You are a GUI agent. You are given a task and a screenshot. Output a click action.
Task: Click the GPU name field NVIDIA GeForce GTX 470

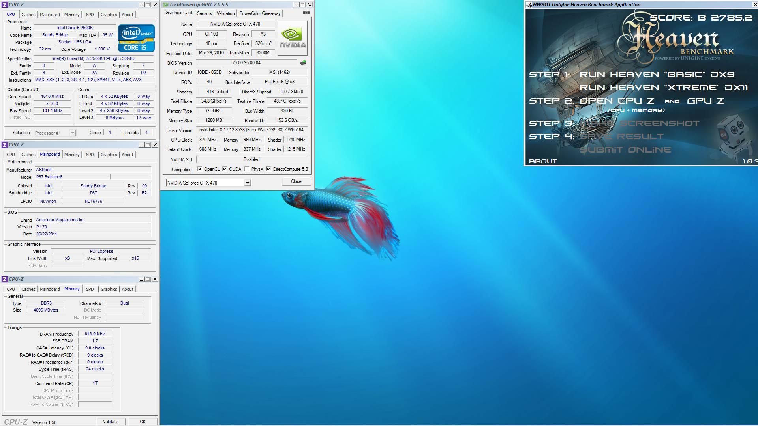pyautogui.click(x=235, y=24)
